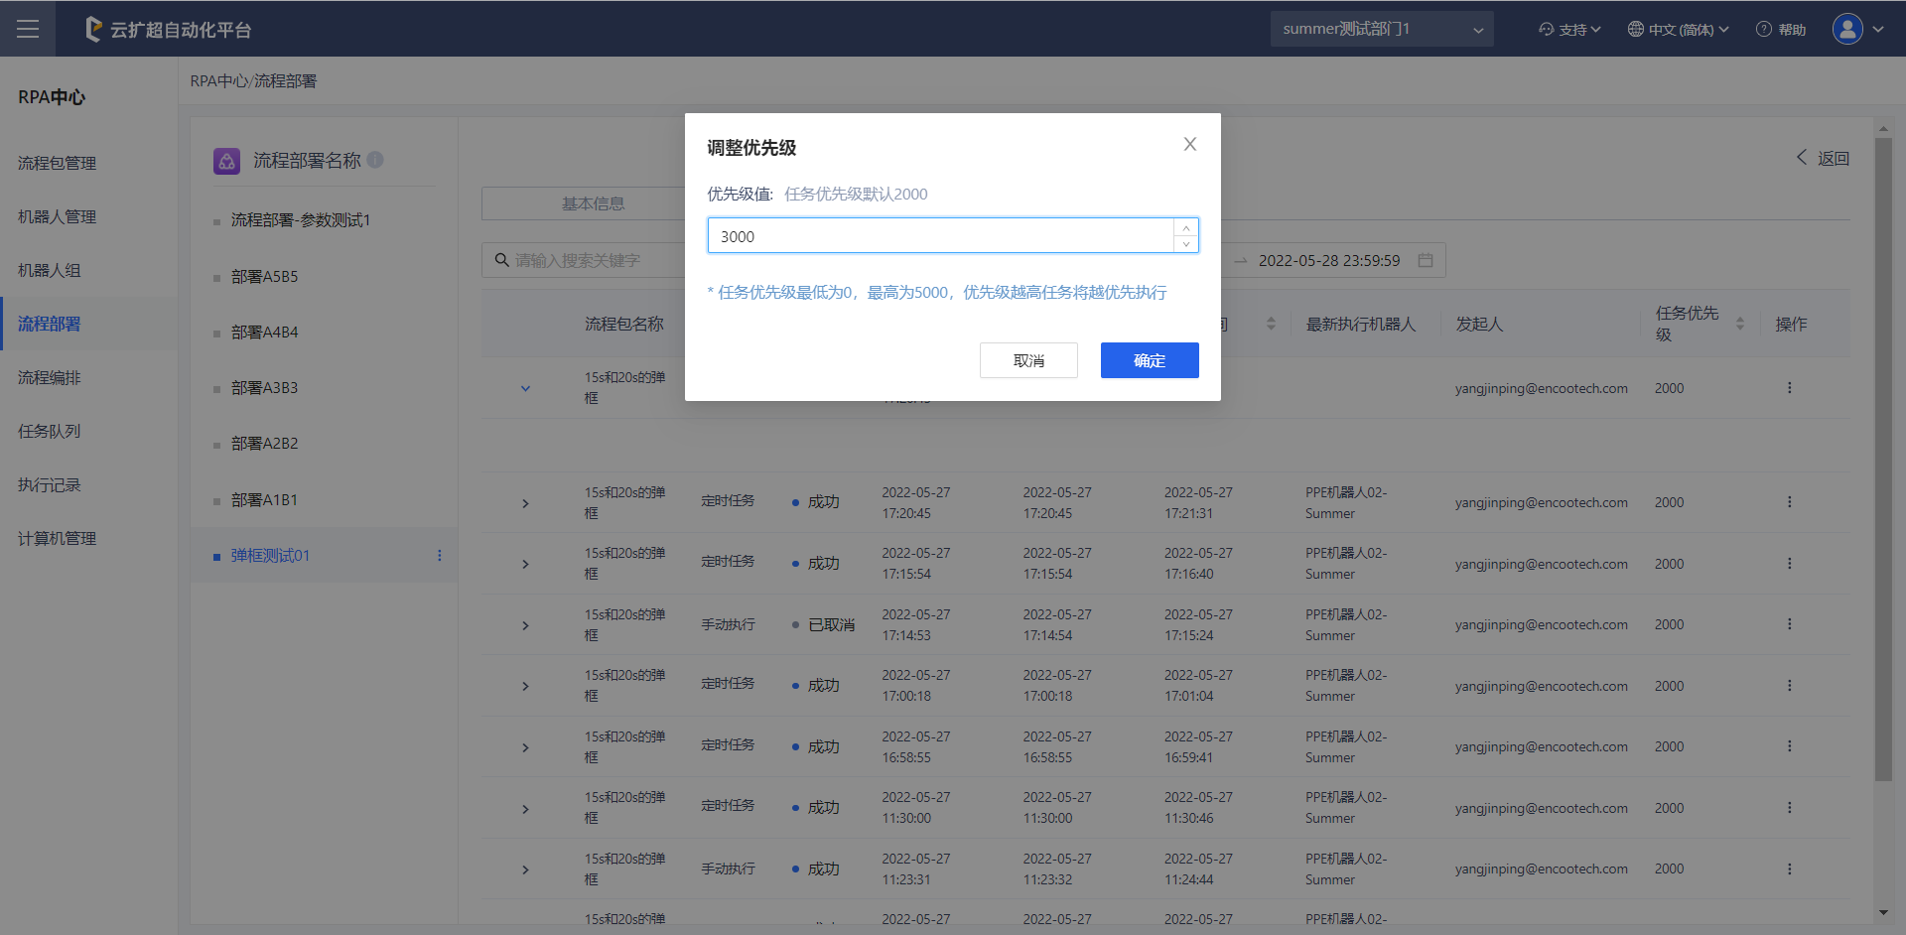Open the 中文(简体) language dropdown

click(1679, 30)
